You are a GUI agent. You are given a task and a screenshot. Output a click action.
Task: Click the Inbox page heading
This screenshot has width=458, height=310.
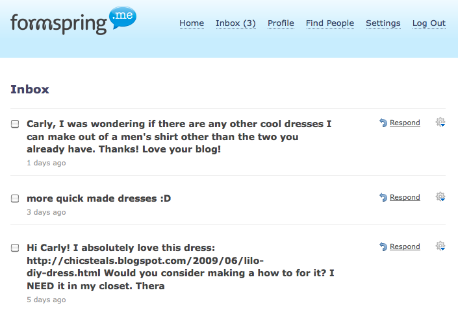[x=30, y=89]
